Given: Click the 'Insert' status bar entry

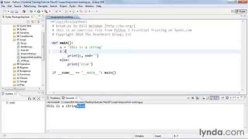Looking at the screenshot, I should click(x=158, y=136).
